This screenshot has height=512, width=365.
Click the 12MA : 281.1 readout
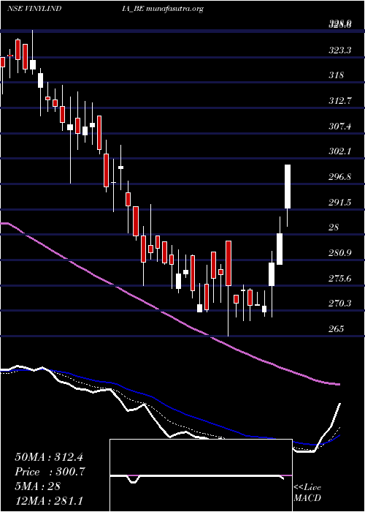point(48,500)
